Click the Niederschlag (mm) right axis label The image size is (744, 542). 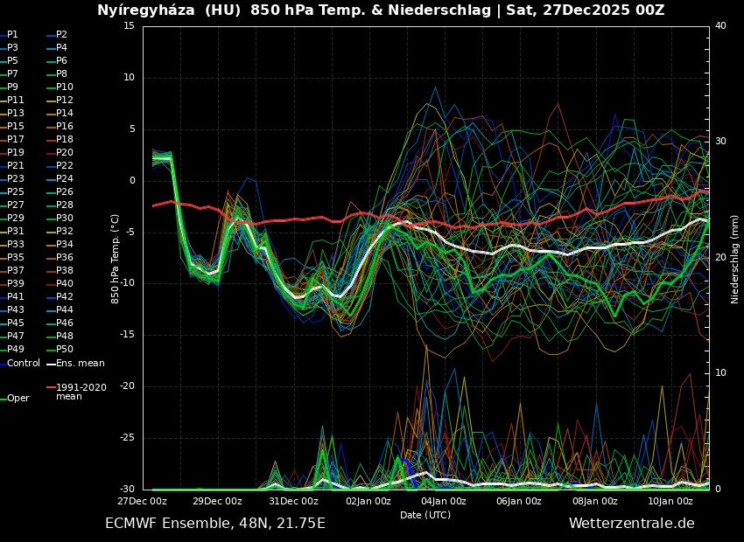734,257
